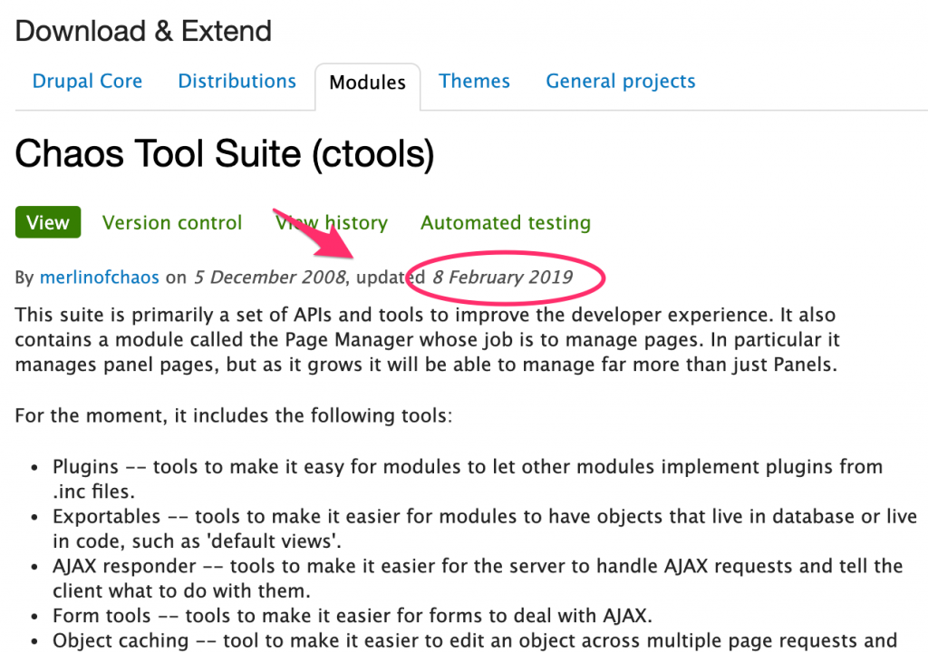Click the AJAX responder bullet item
The image size is (928, 653).
coord(478,579)
